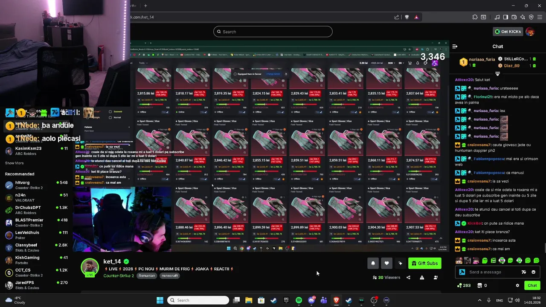Image resolution: width=546 pixels, height=307 pixels.
Task: Select the minecraft tag
Action: pos(169,275)
